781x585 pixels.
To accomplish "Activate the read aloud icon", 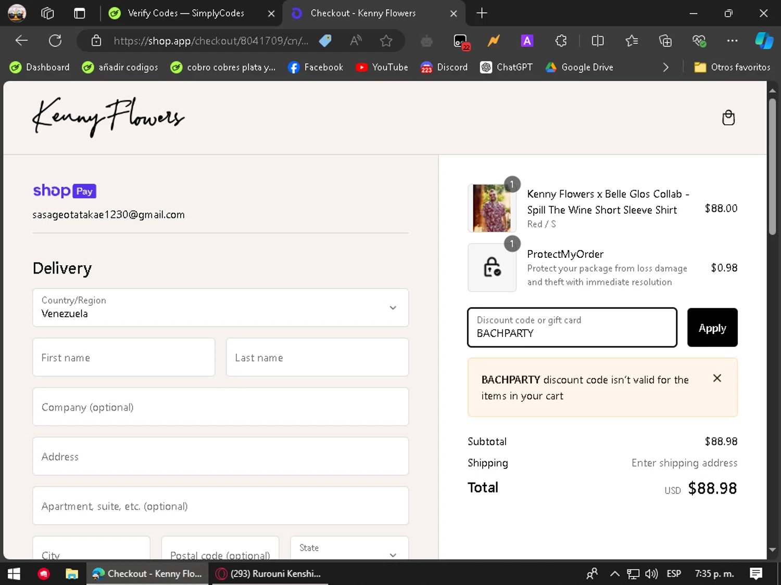I will [356, 41].
